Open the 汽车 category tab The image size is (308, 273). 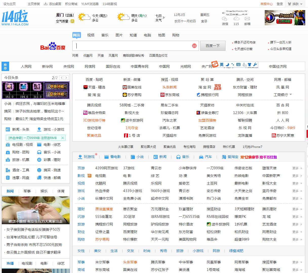(206, 157)
